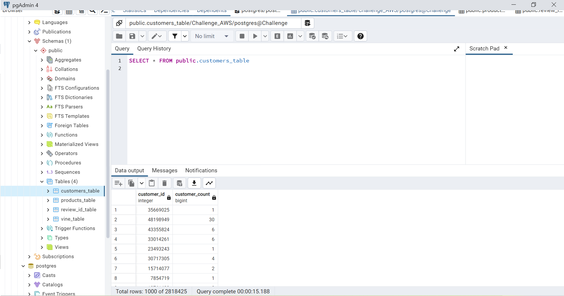This screenshot has width=564, height=296.
Task: Save the current query file
Action: click(132, 36)
